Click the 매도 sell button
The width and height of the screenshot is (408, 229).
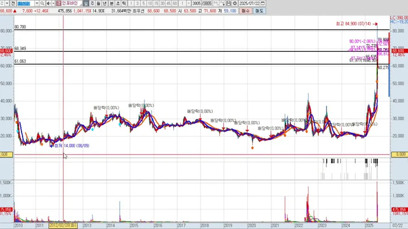tap(259, 11)
